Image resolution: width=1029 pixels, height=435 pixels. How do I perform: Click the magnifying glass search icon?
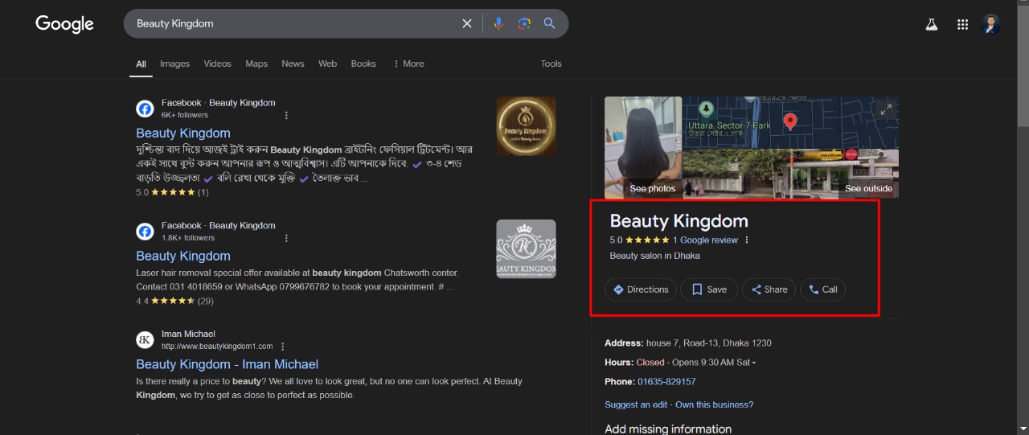click(550, 23)
